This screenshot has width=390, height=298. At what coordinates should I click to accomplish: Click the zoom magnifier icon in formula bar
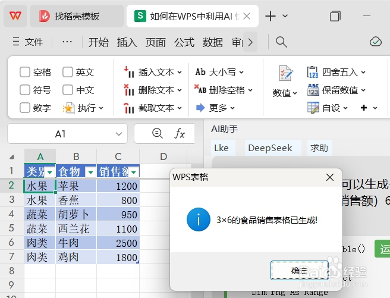[x=157, y=133]
